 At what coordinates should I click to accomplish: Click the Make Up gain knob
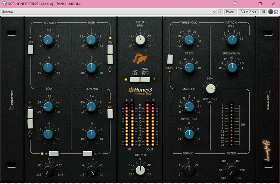(189, 107)
